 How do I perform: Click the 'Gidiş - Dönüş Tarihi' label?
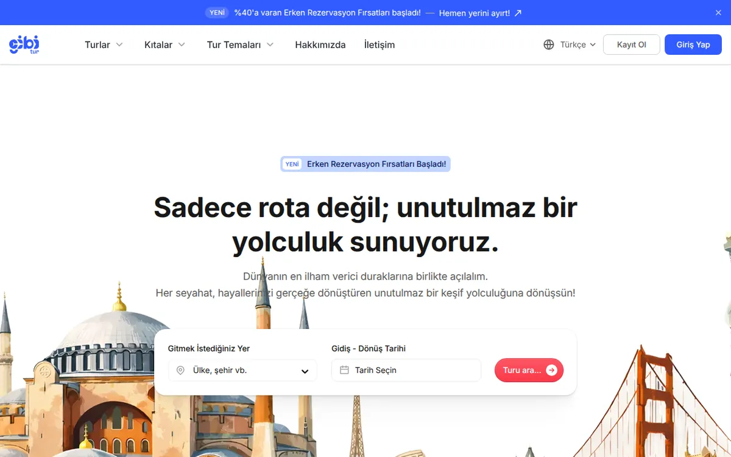(369, 349)
